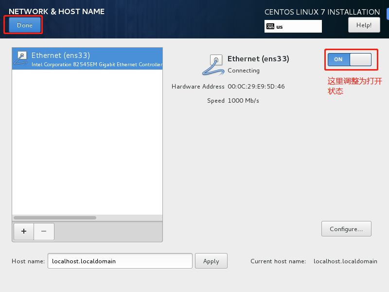The image size is (389, 292).
Task: Click the Hardware Address label
Action: click(198, 87)
